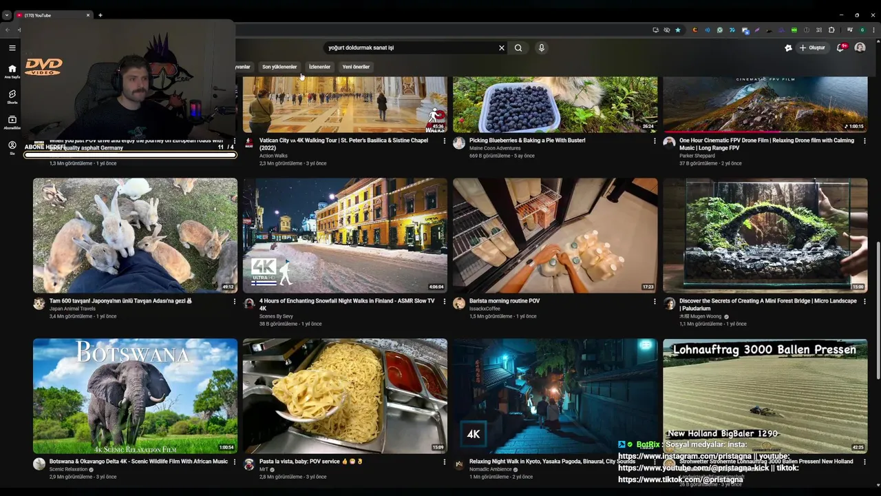Open Action Walks channel avatar
Image resolution: width=881 pixels, height=496 pixels.
(249, 143)
